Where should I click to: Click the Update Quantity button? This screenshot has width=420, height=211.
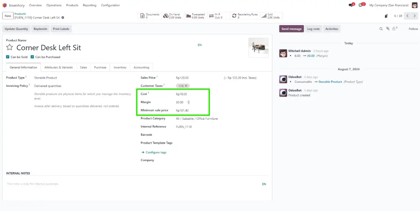pyautogui.click(x=16, y=29)
